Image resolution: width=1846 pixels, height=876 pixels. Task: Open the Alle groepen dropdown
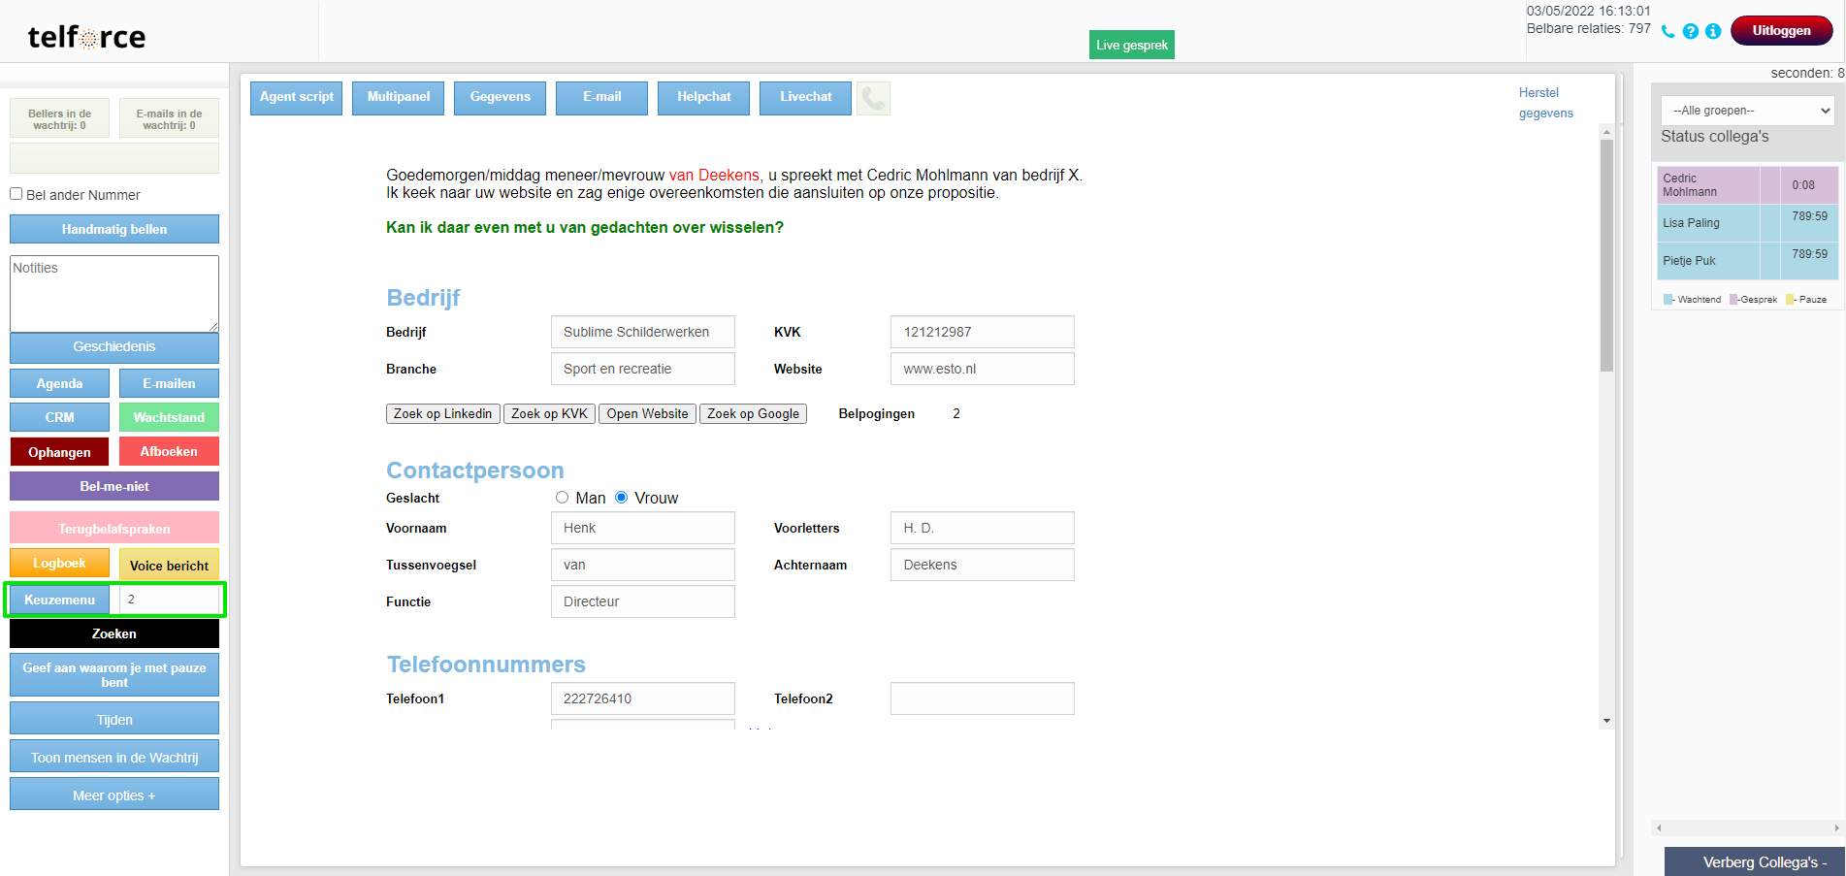click(x=1747, y=111)
